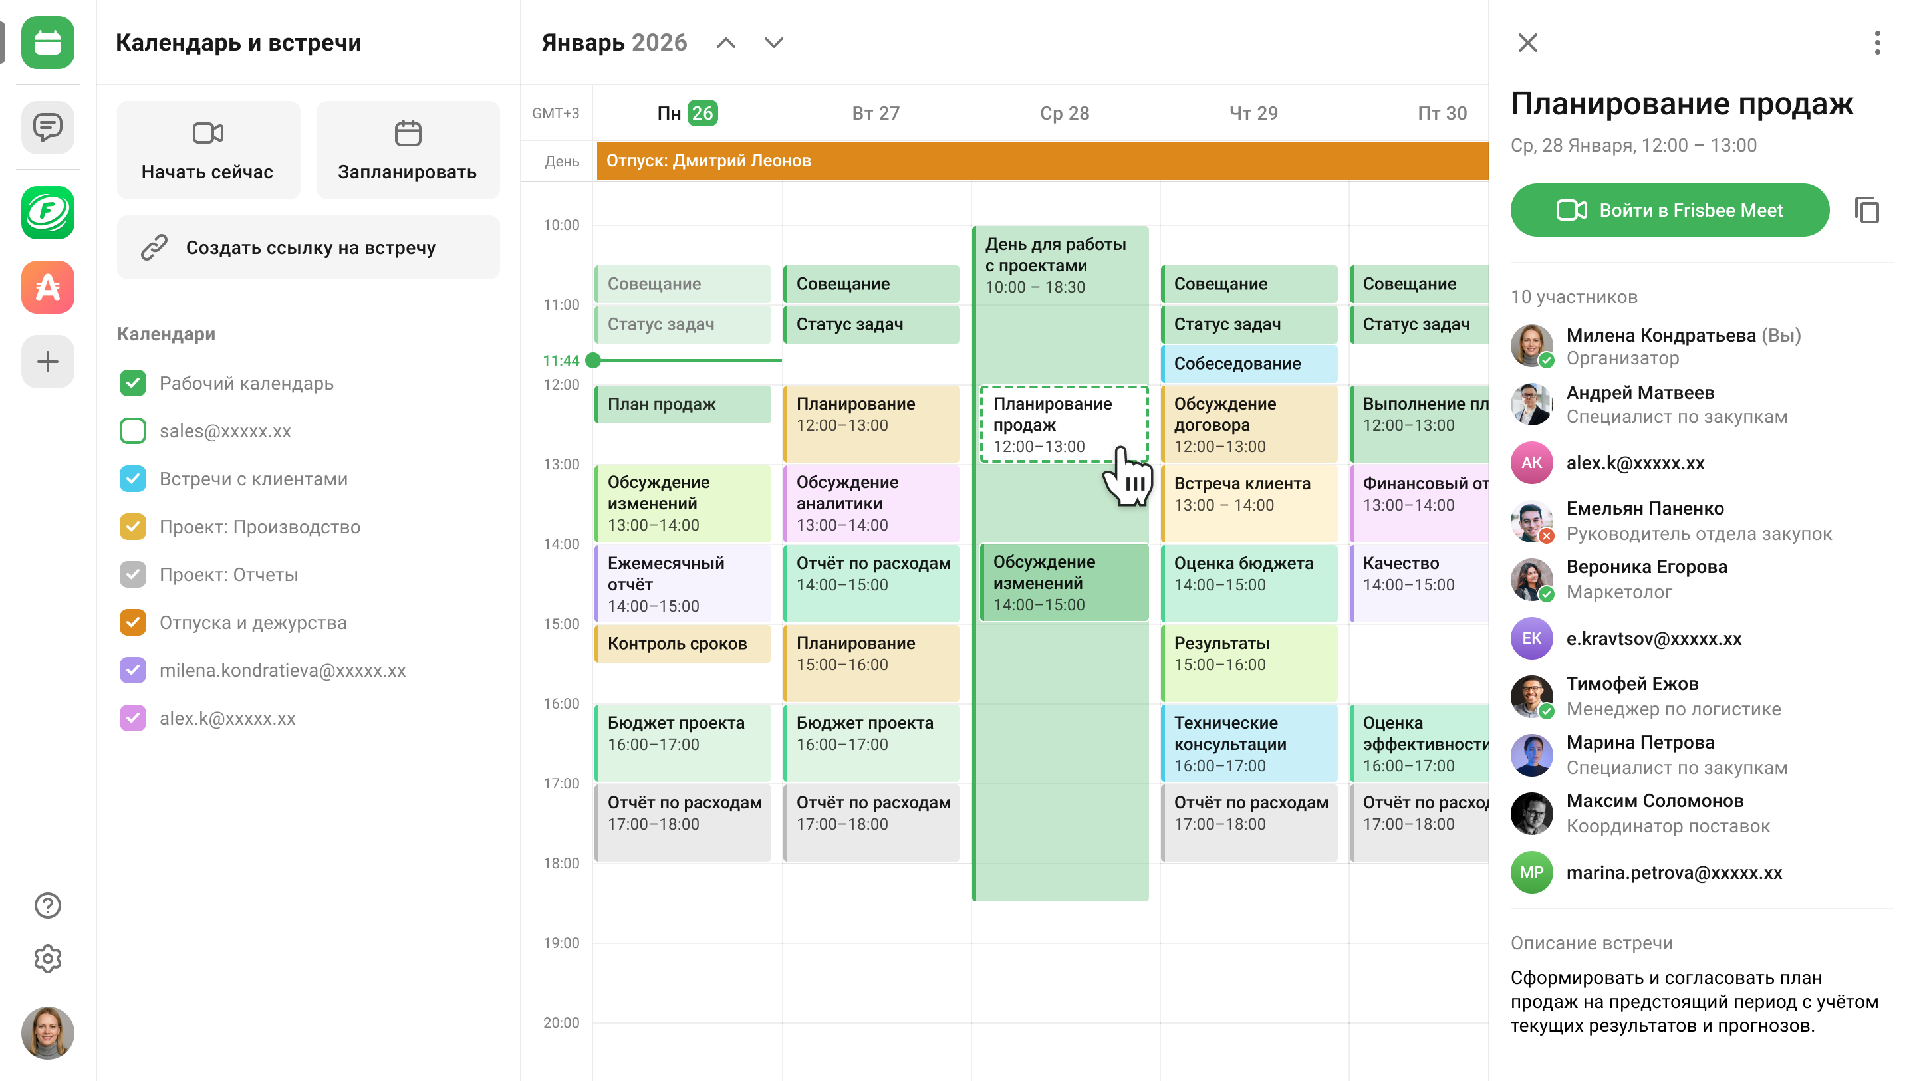Open the green calendar app icon
The width and height of the screenshot is (1915, 1081).
tap(48, 43)
